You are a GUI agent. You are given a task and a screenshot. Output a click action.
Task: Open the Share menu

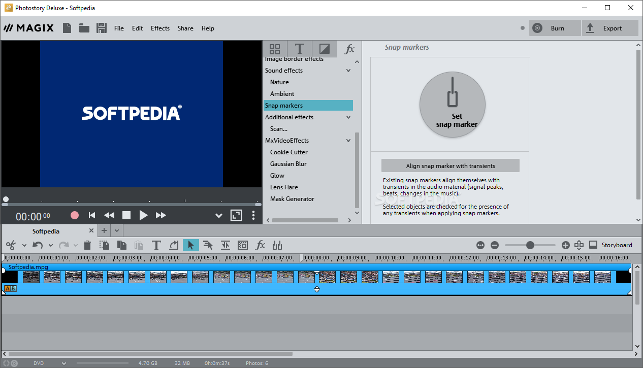185,28
